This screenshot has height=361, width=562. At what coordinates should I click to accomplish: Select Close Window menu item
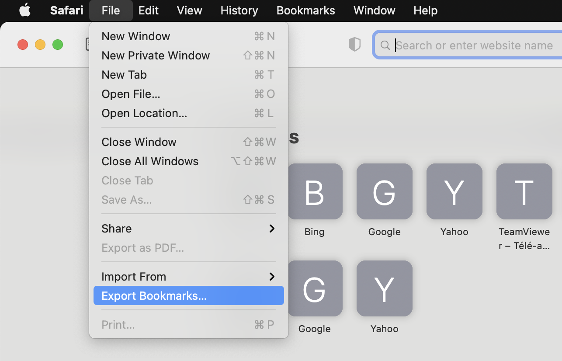[189, 142]
